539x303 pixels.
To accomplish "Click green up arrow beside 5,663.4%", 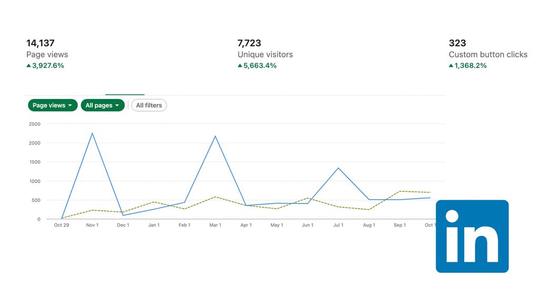I will click(x=240, y=66).
